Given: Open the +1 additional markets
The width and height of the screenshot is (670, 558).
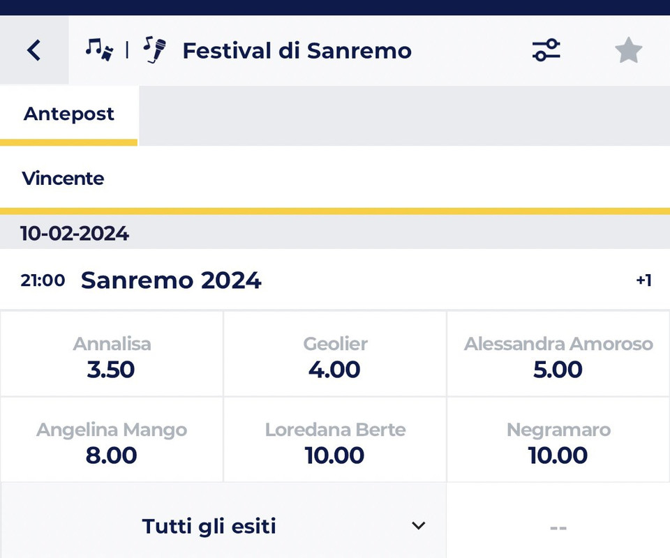Looking at the screenshot, I should pyautogui.click(x=643, y=280).
